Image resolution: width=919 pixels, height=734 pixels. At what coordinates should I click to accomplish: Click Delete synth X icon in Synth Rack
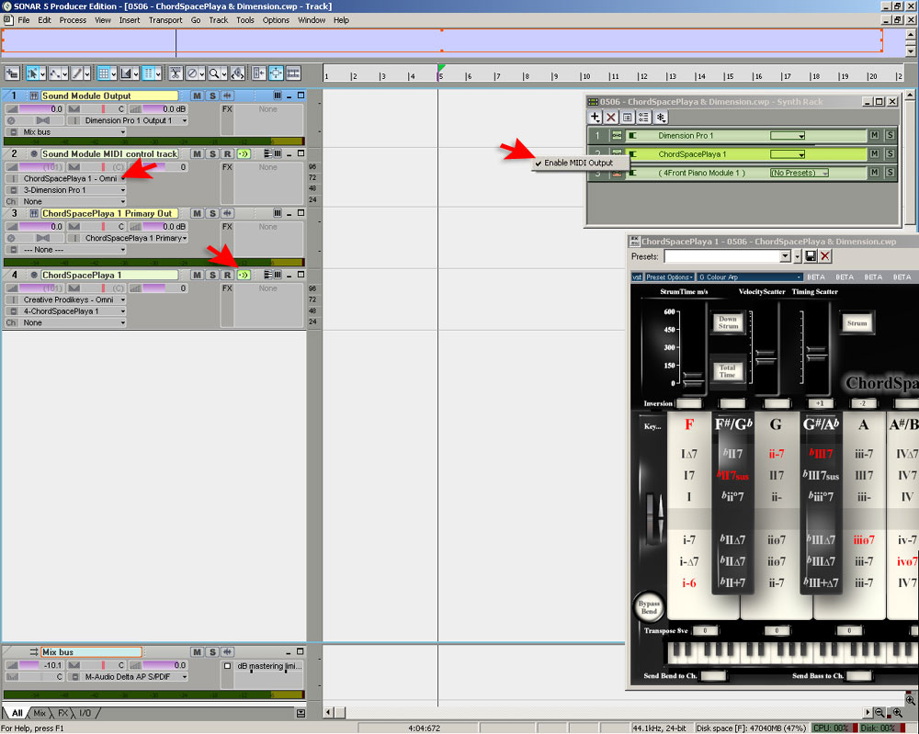pos(611,118)
